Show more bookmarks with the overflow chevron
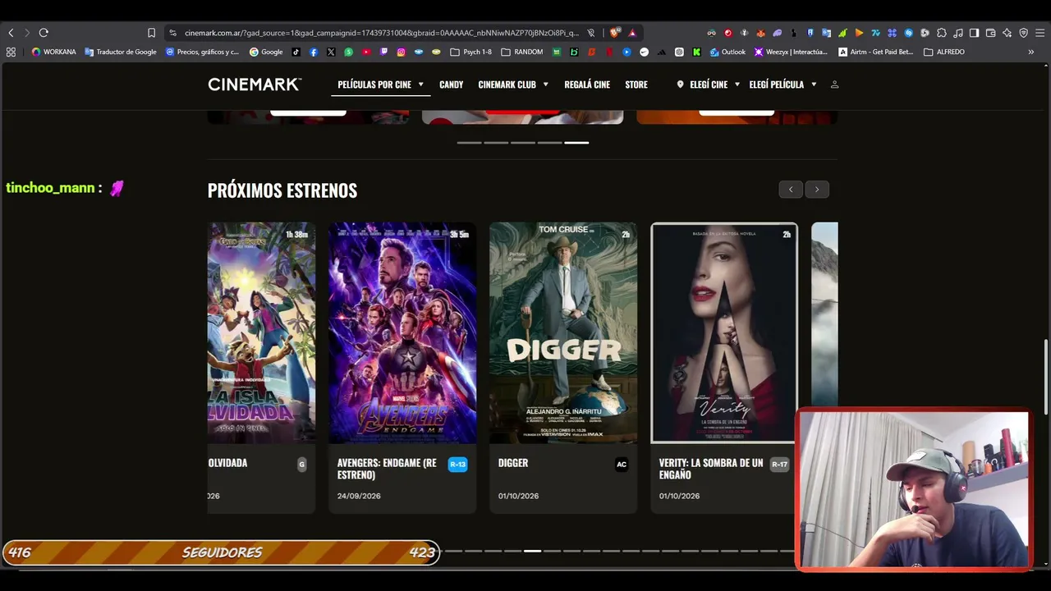This screenshot has height=591, width=1051. click(1031, 52)
